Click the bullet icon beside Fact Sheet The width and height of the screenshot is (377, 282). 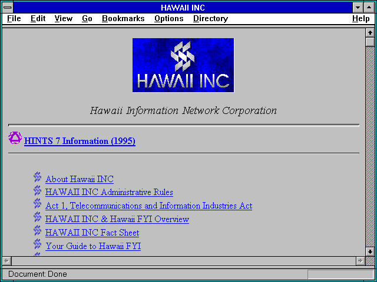point(37,230)
